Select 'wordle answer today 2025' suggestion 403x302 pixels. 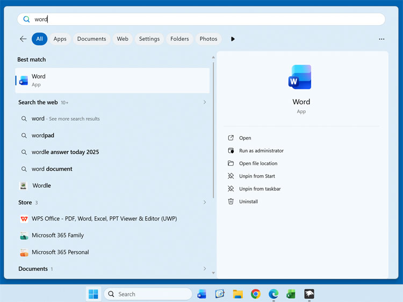pos(112,152)
